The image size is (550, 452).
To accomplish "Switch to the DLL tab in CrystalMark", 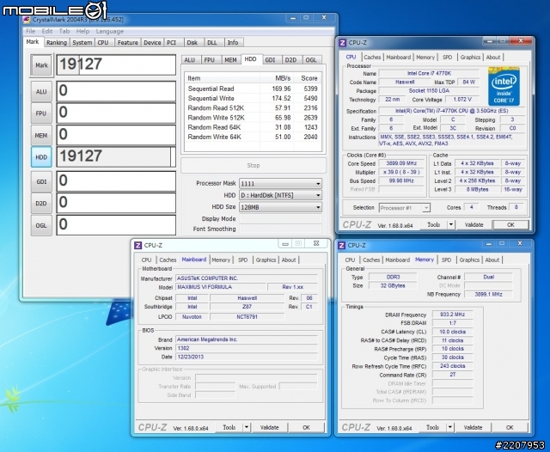I will tap(212, 42).
